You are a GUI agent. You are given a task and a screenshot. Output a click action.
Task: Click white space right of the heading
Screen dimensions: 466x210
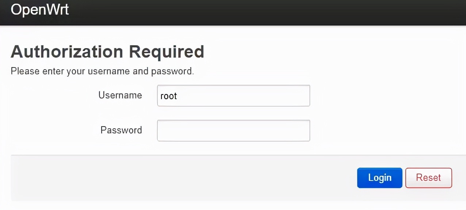[x=329, y=52]
